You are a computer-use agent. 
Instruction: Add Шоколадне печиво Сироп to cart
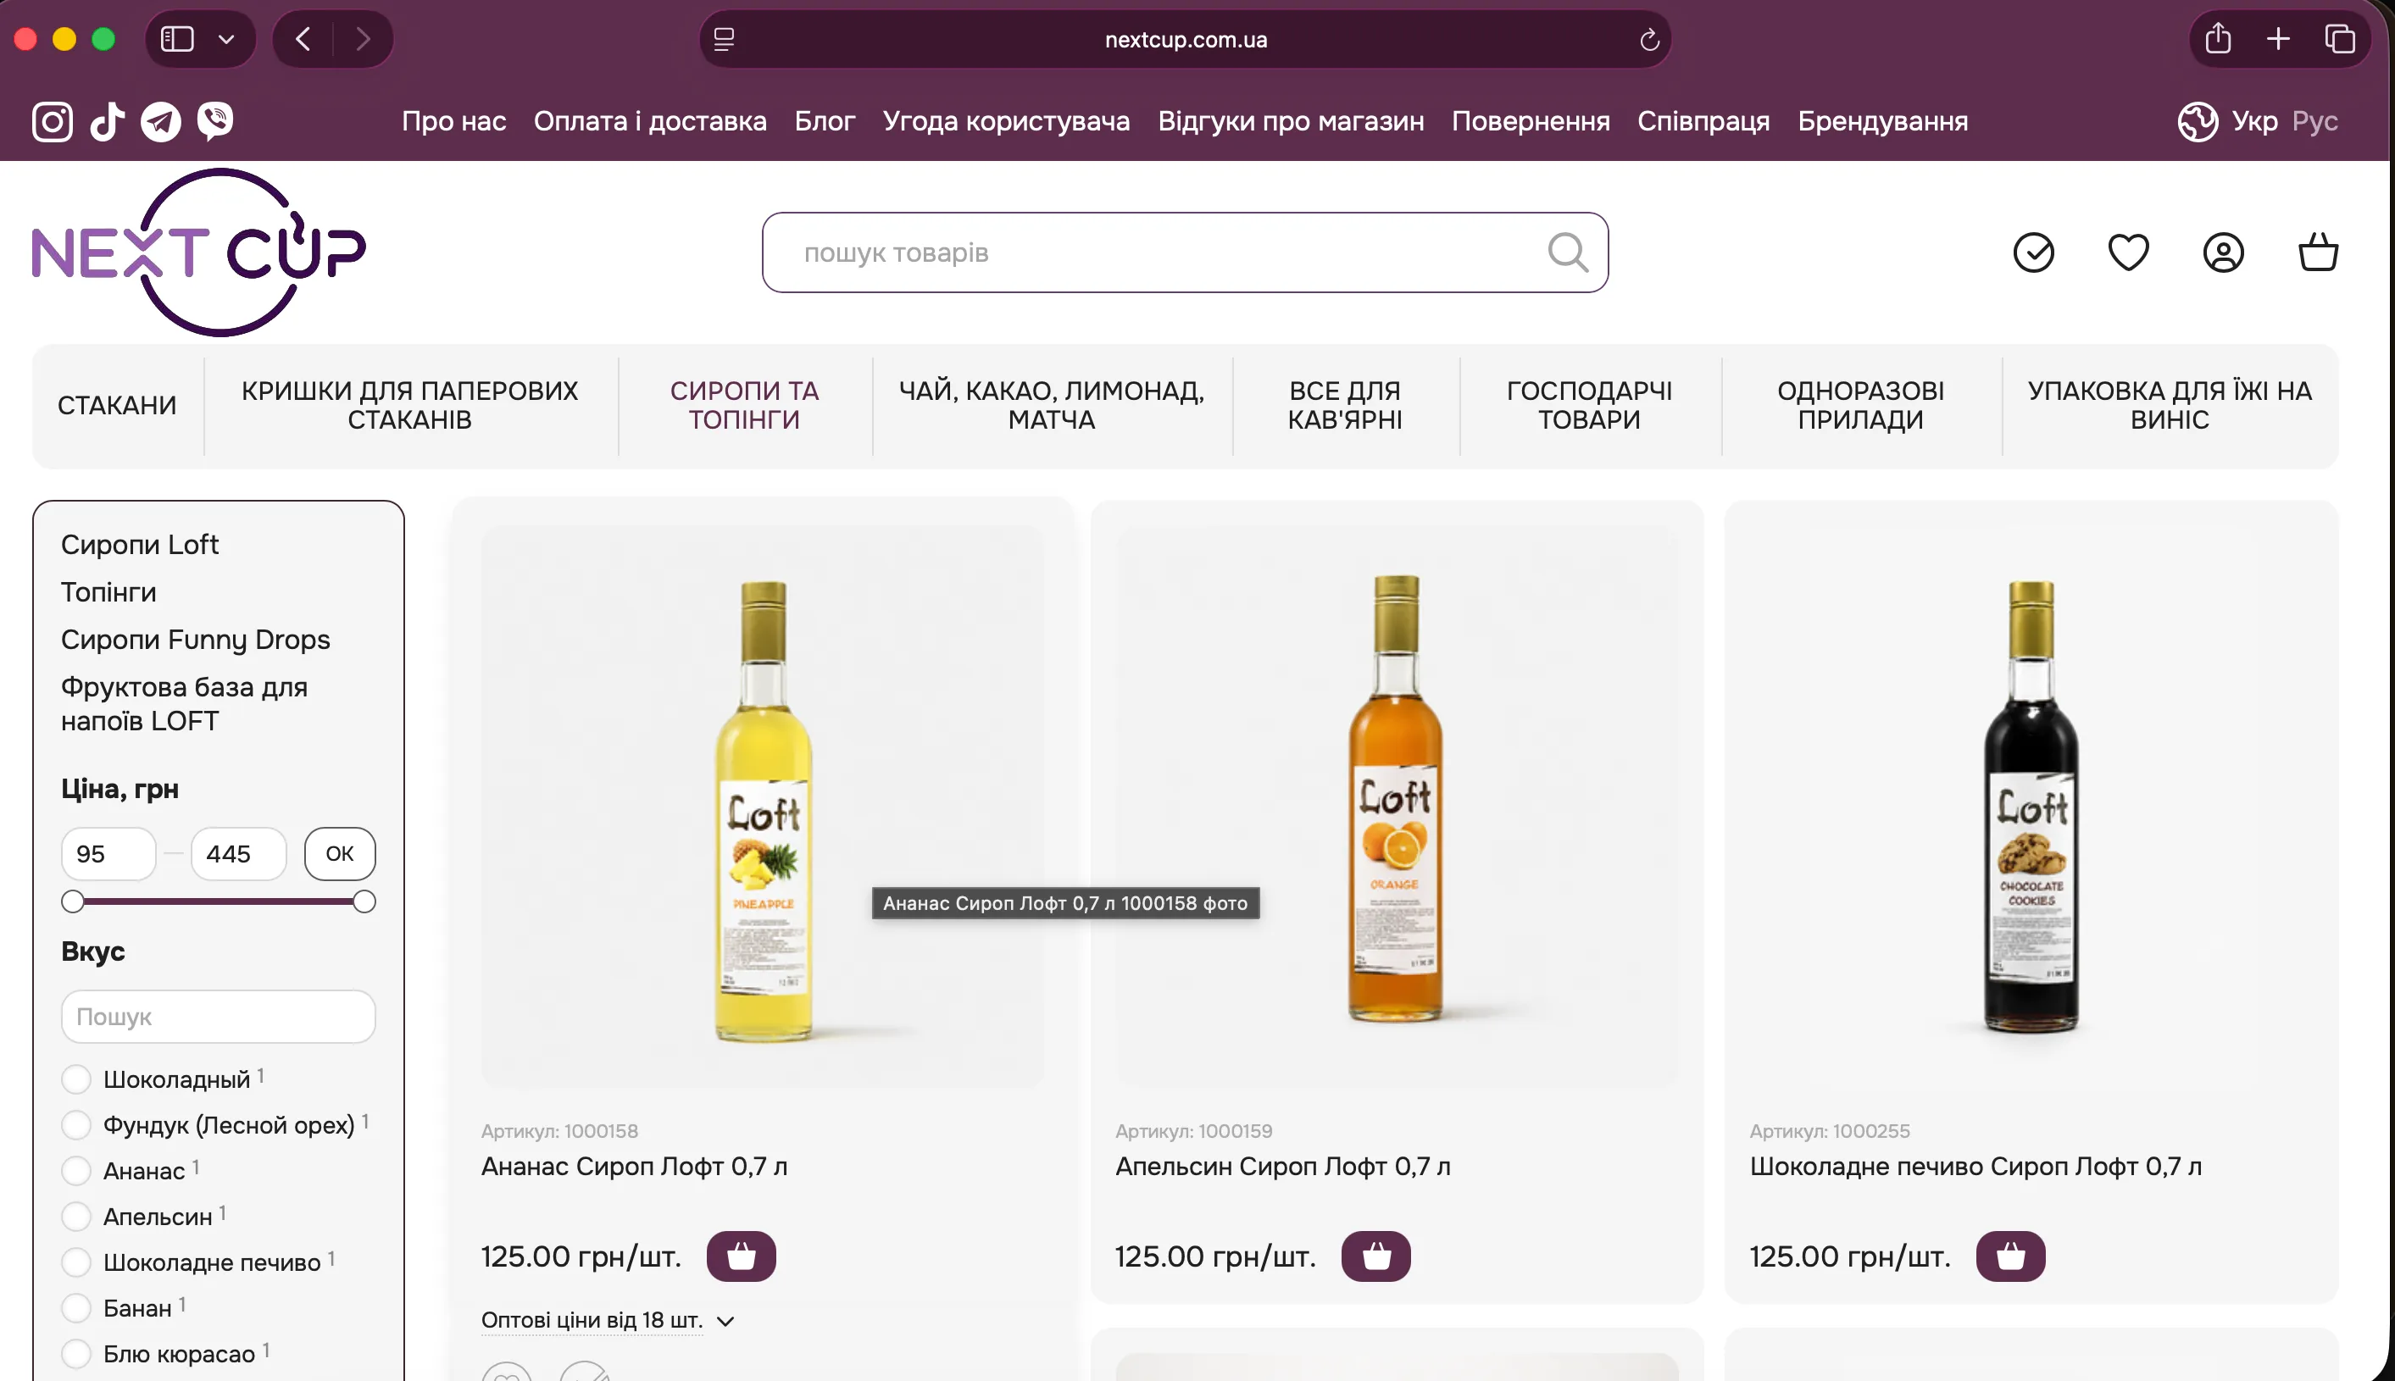(2011, 1256)
